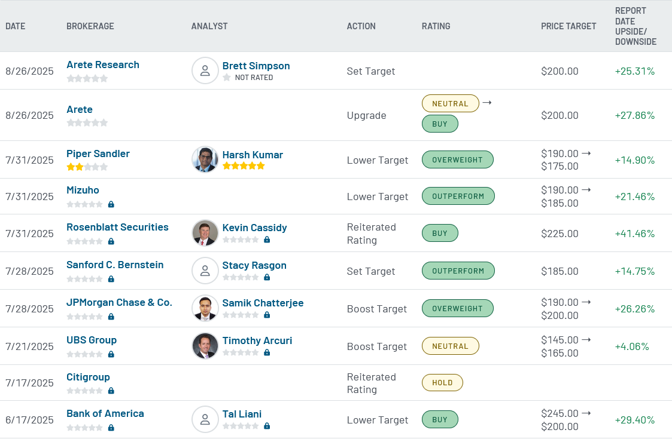Click Stacy Rasgon's placeholder avatar icon

click(x=205, y=271)
